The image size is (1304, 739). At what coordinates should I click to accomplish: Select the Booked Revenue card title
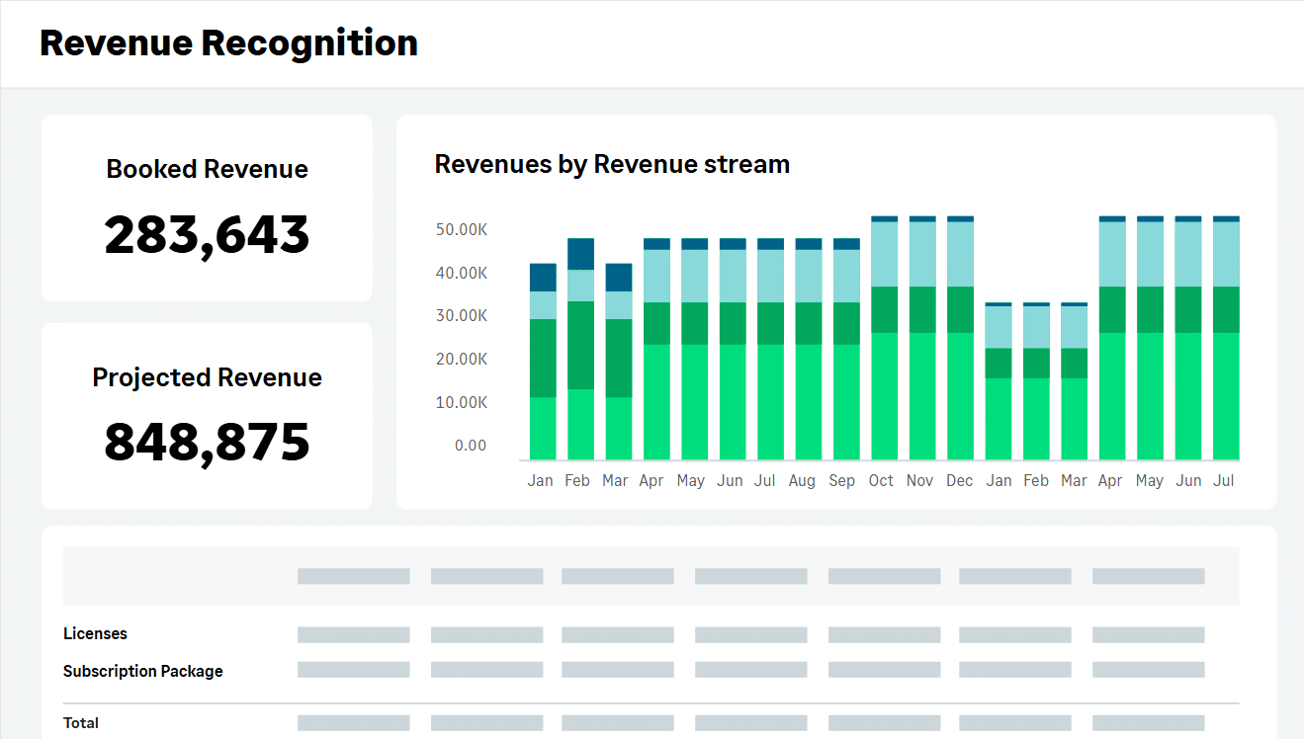click(x=207, y=169)
